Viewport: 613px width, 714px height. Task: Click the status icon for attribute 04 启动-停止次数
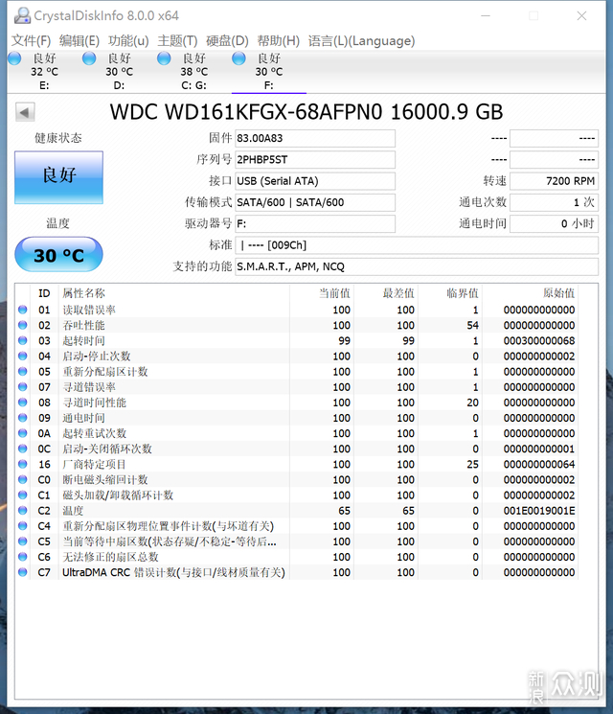point(23,357)
